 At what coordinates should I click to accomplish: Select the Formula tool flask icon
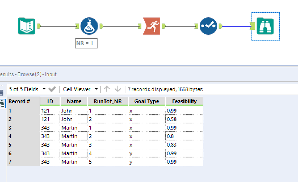(89, 26)
